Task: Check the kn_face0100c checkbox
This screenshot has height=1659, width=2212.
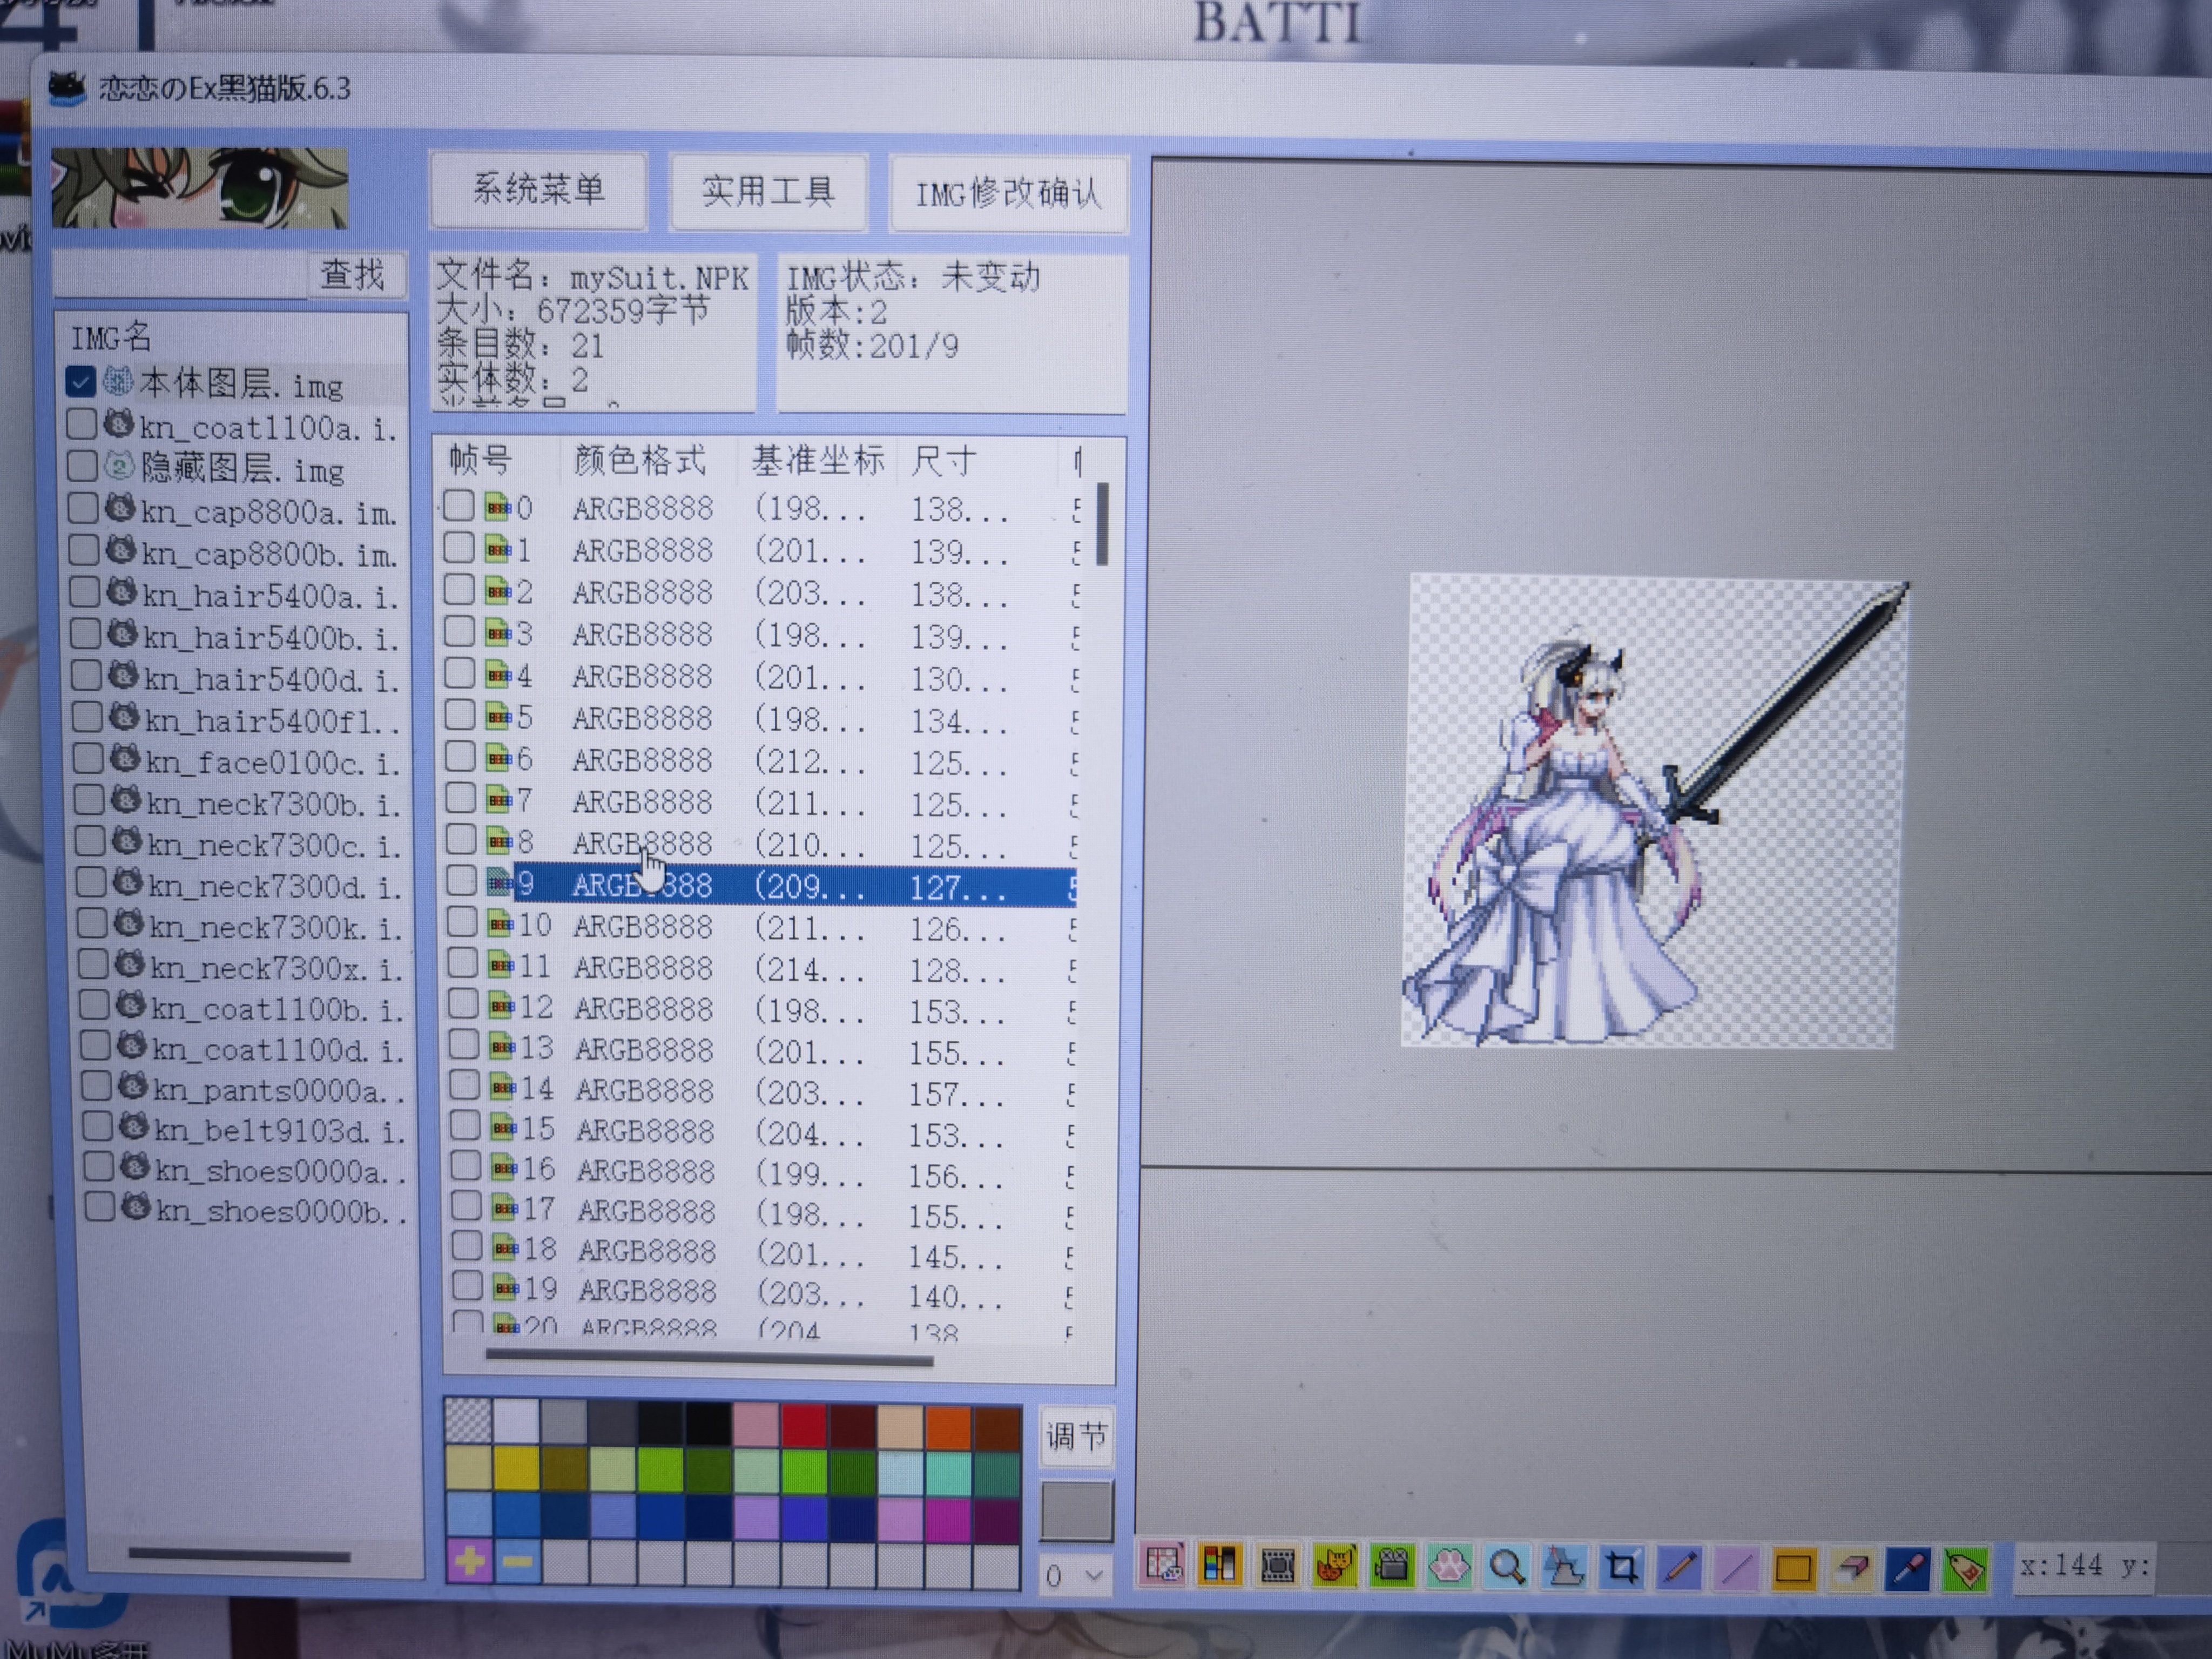Action: (88, 759)
